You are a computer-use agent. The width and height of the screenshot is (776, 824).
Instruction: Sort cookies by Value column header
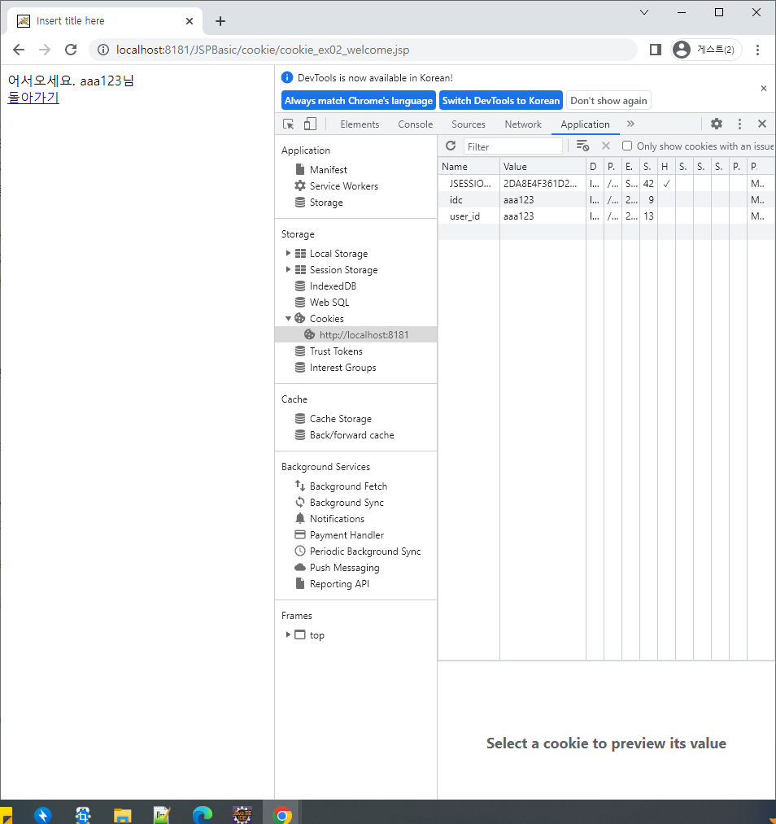click(x=543, y=167)
